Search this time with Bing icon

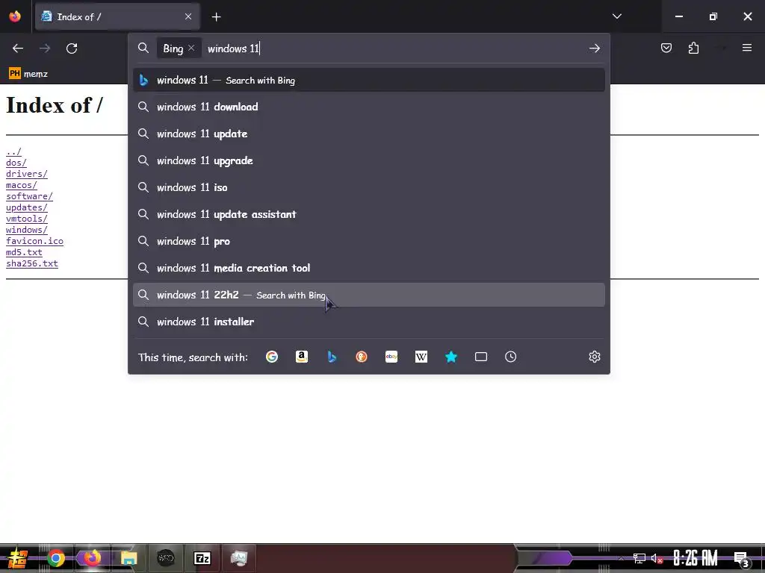tap(332, 357)
